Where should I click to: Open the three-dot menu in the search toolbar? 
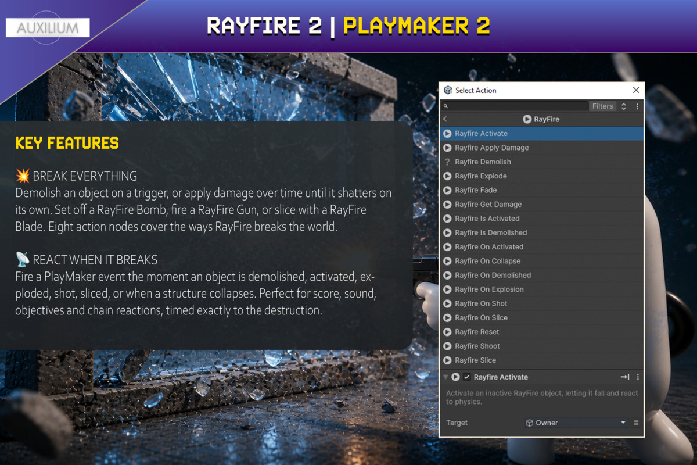click(637, 106)
